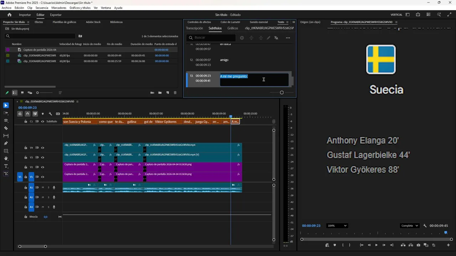
Task: Select the Pen tool
Action: pos(6,143)
